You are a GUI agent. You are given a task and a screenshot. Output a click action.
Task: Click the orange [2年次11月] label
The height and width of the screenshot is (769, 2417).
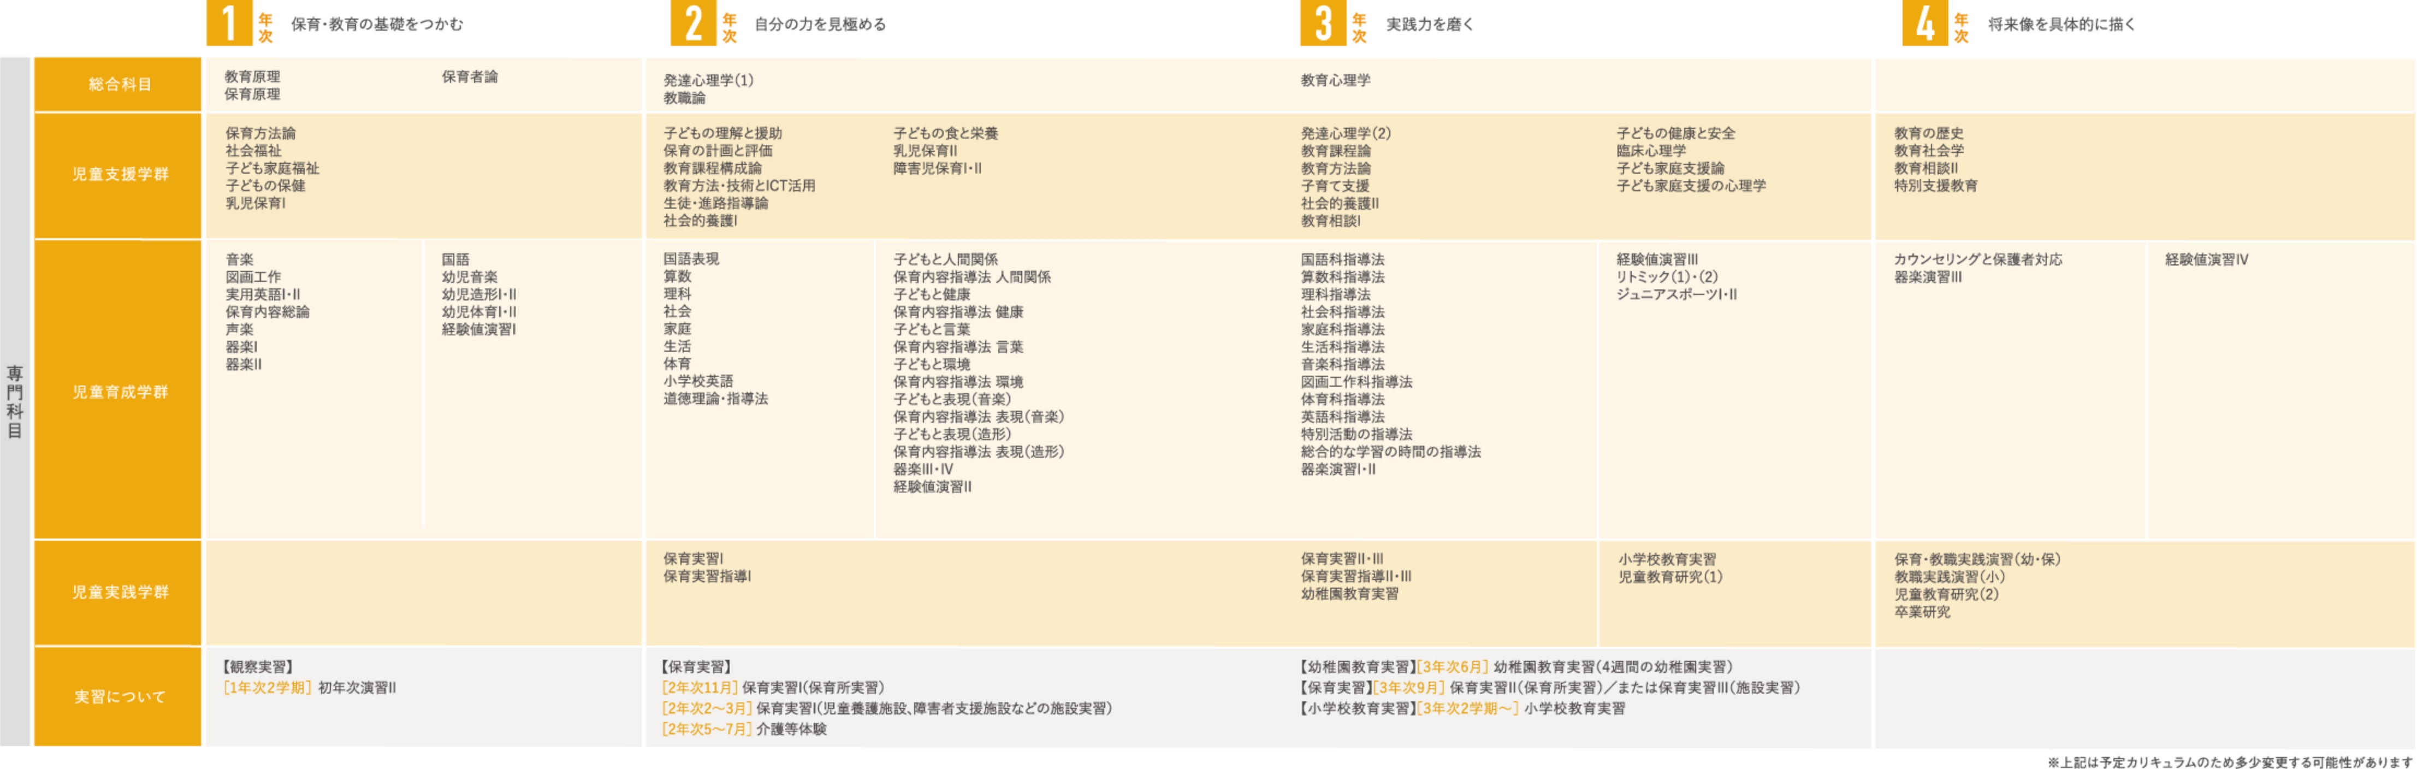[x=699, y=687]
